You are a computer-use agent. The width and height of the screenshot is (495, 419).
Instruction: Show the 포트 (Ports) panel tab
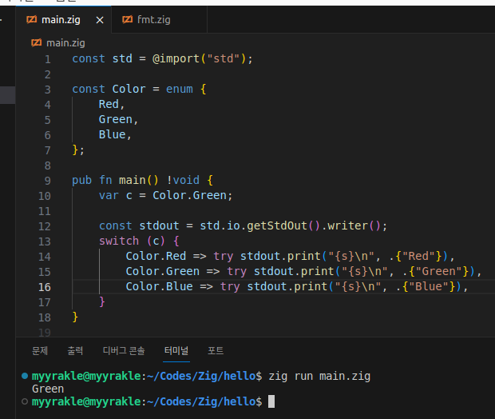click(216, 350)
